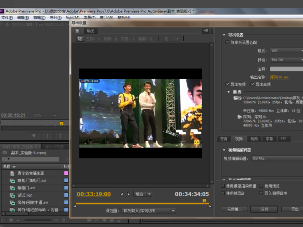Click the 青宇的幸福生活 sequence icon

12,173
